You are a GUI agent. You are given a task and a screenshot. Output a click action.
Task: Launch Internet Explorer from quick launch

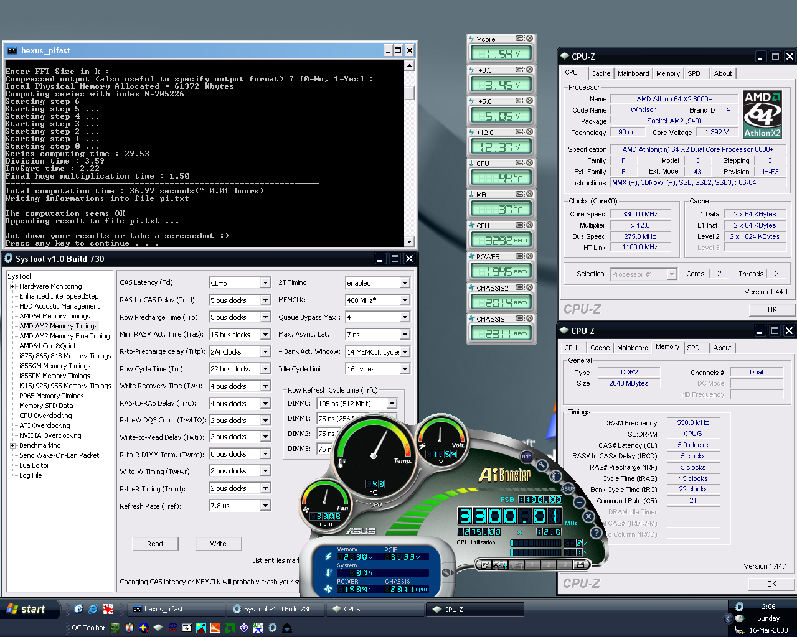tap(93, 609)
